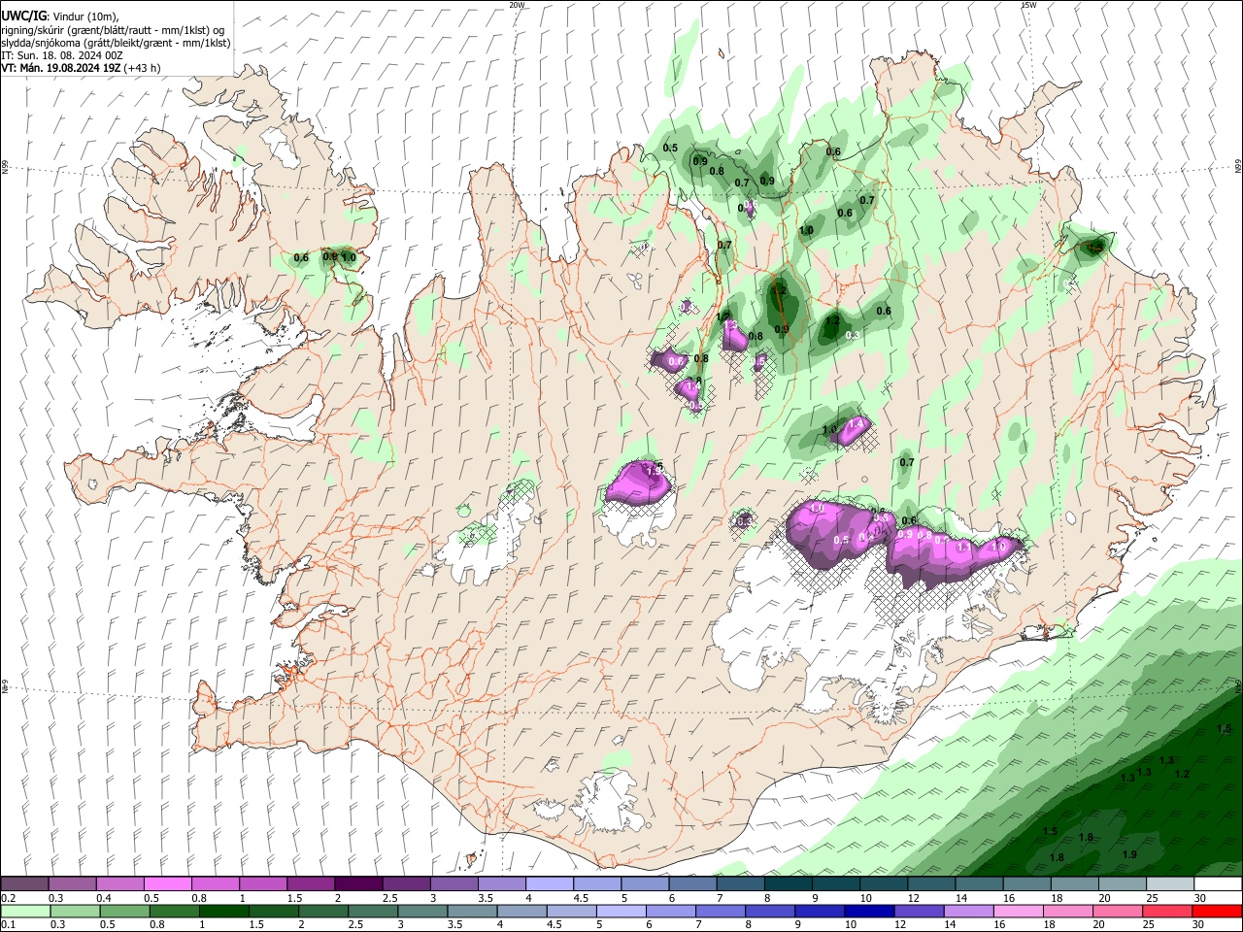Click the '3.5' label under upper legend
1243x932 pixels.
[x=485, y=898]
